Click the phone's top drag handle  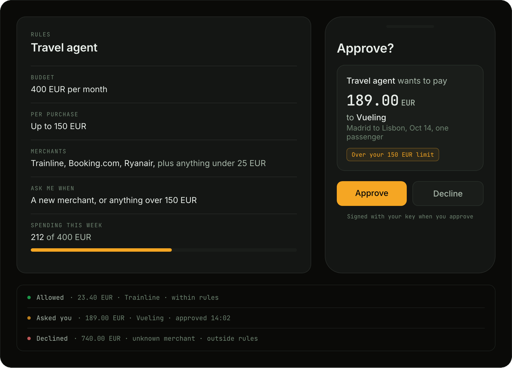[x=410, y=26]
